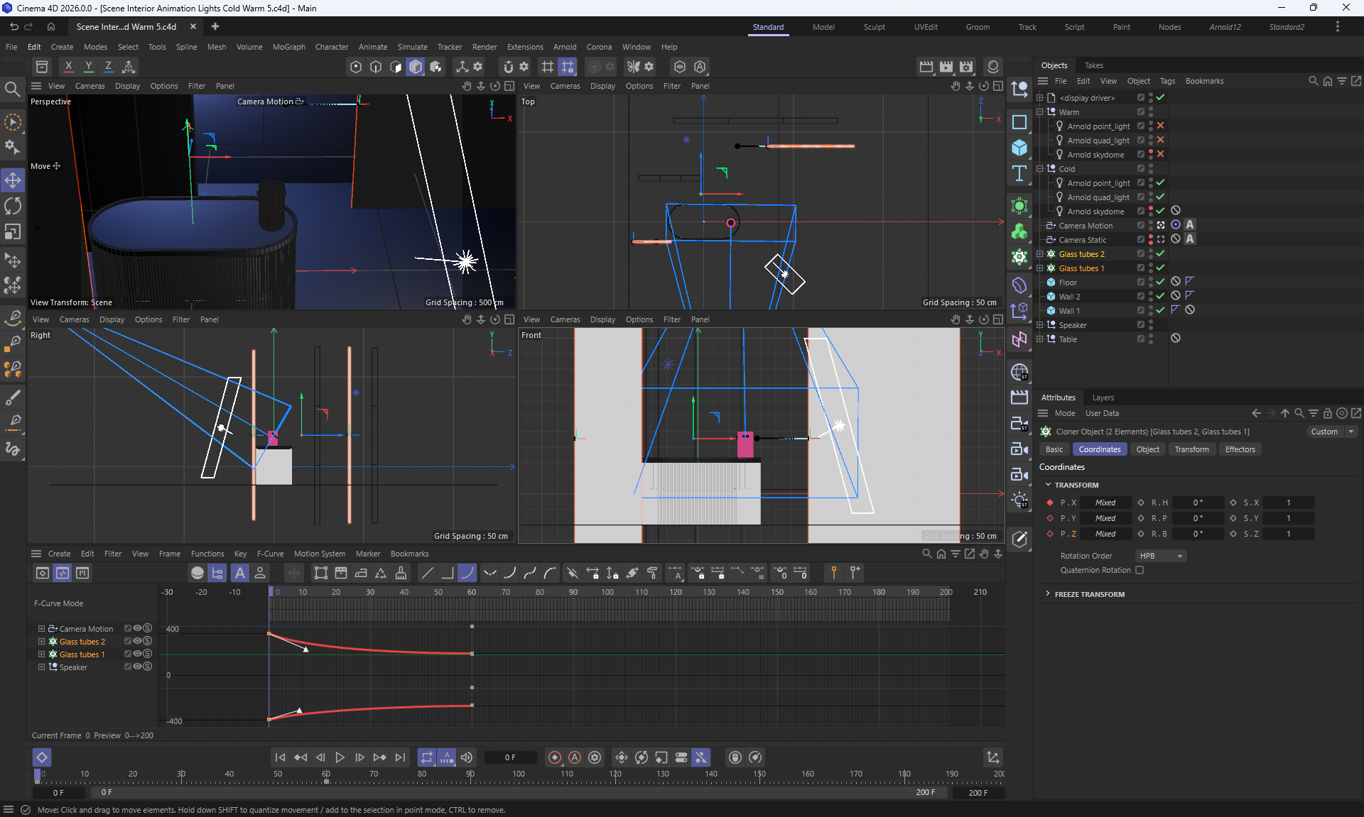The image size is (1364, 817).
Task: Click the Record Active Objects button
Action: (x=555, y=757)
